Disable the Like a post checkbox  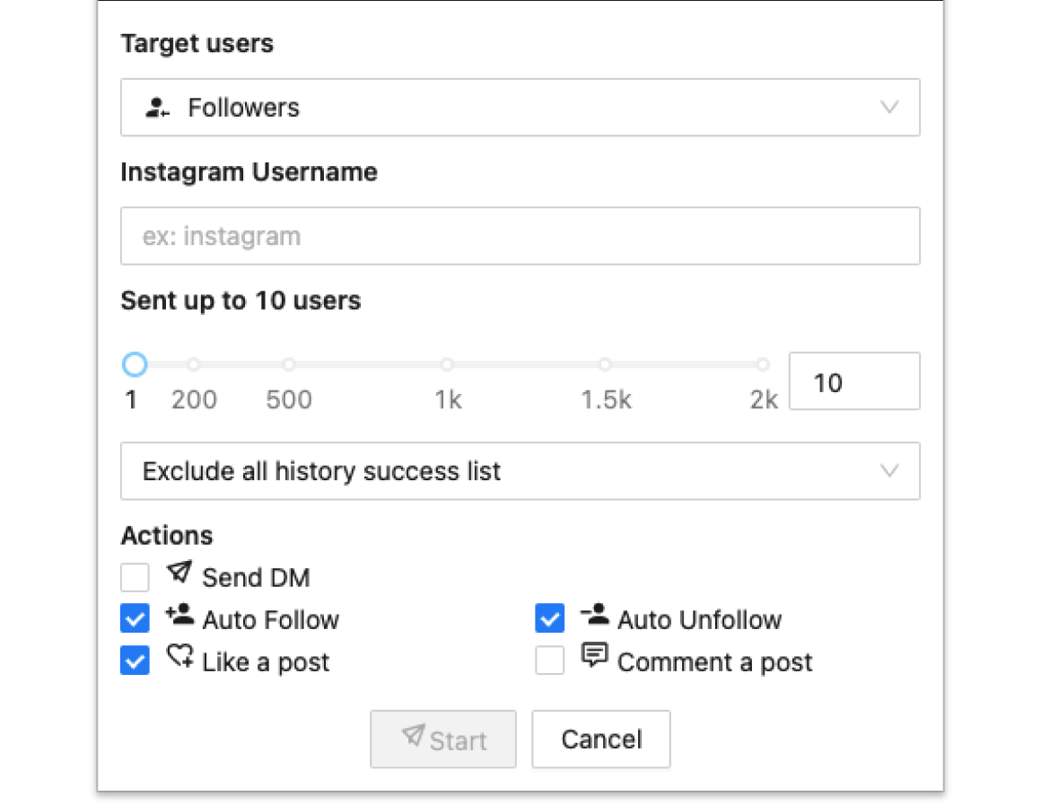click(135, 662)
